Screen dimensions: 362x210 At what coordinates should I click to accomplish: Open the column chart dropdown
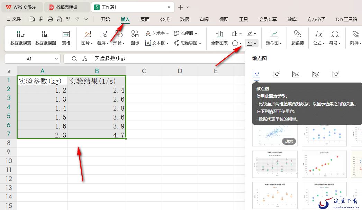point(237,34)
